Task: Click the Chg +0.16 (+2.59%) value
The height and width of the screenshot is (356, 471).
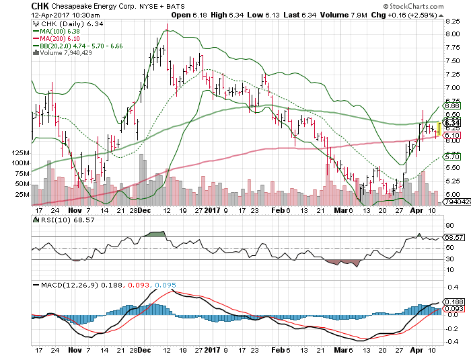Action: coord(404,15)
